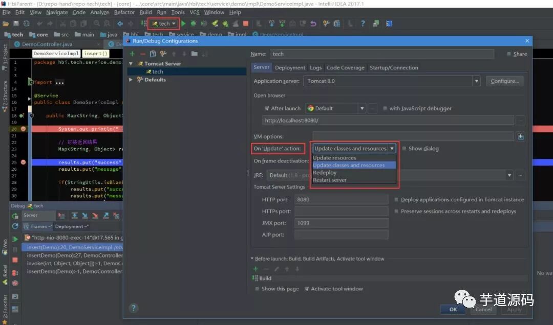Click green Resume Program icon in Debug panel
553x325 pixels.
15,239
